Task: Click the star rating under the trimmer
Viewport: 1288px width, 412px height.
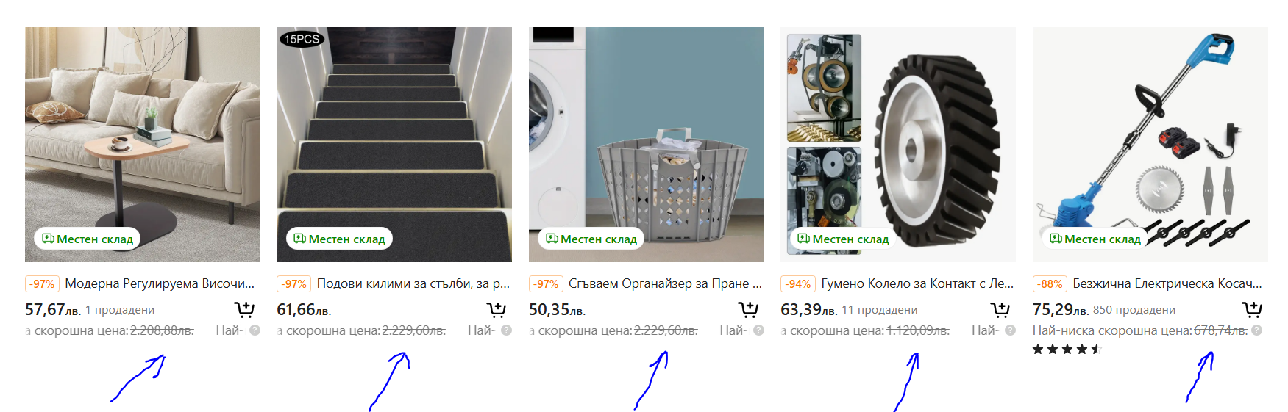Action: (x=1067, y=350)
